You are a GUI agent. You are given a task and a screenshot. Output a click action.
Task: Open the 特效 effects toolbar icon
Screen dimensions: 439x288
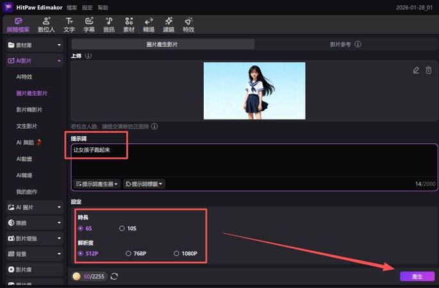188,24
